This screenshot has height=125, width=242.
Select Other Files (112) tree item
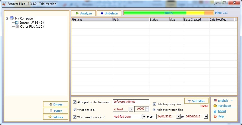32,27
